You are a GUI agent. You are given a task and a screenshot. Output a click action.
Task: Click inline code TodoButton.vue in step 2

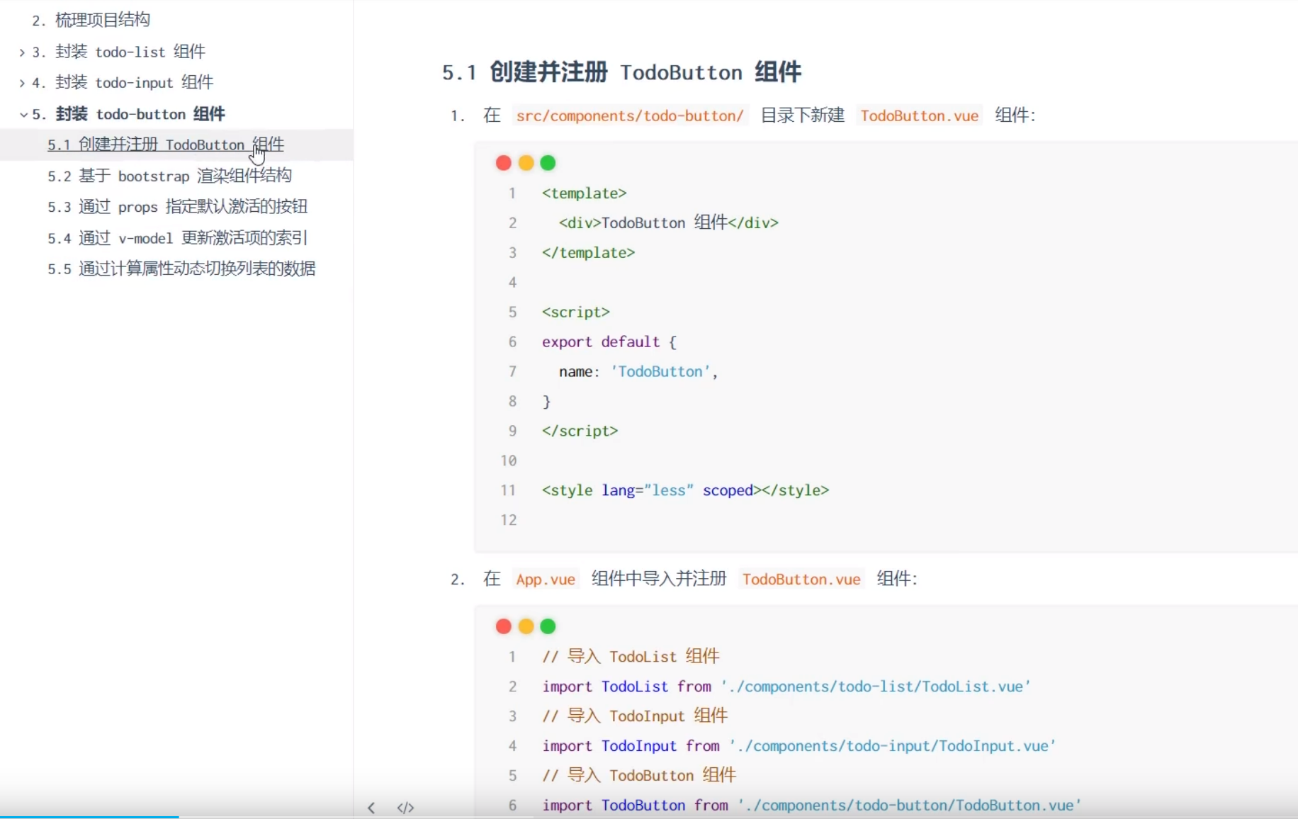801,580
